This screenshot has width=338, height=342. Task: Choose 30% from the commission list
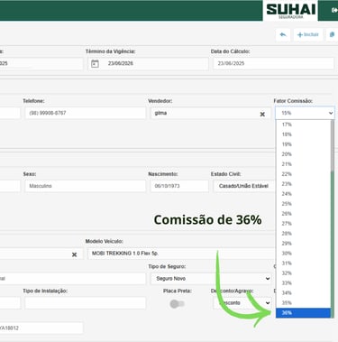click(303, 254)
